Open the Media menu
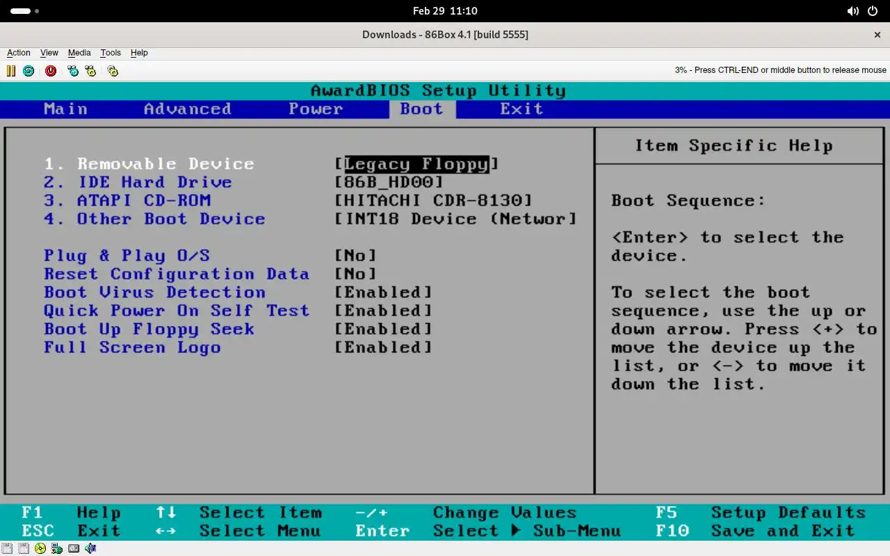The height and width of the screenshot is (556, 890). [x=79, y=53]
